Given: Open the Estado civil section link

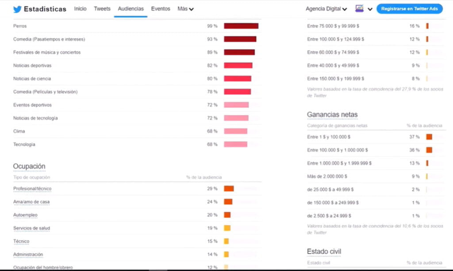Looking at the screenshot, I should [x=324, y=251].
